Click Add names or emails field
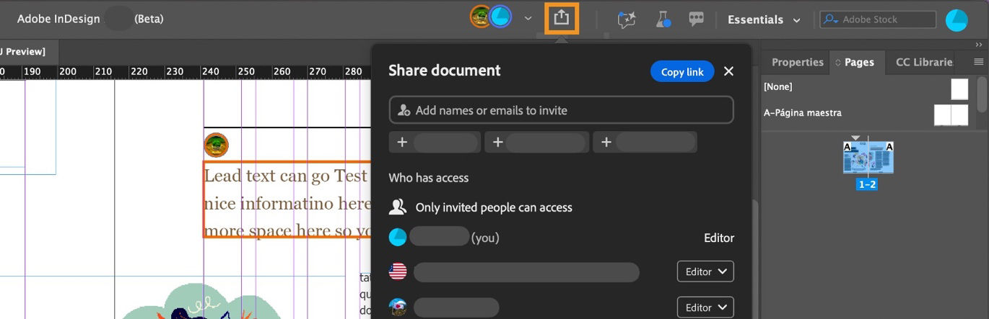This screenshot has height=319, width=989. [x=561, y=110]
